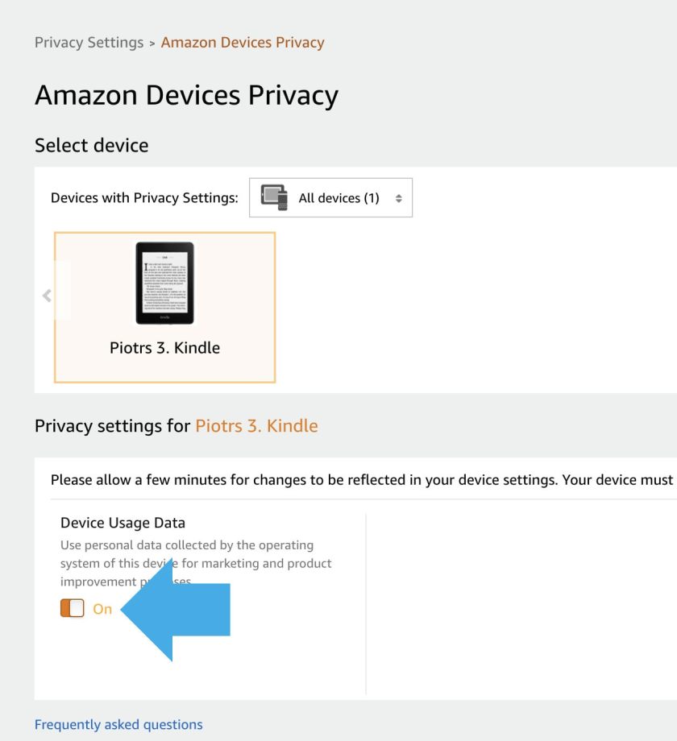Click the orange "Piotrs 3. Kindle" heading link
Viewport: 677px width, 741px height.
(256, 425)
